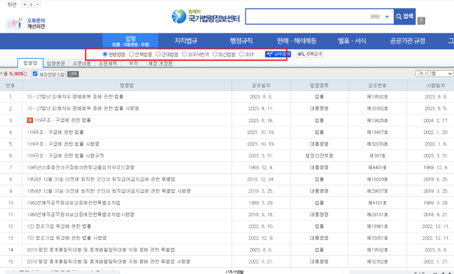Open 1인 창조기업 육성에 관한 법률 시행령

click(x=67, y=238)
